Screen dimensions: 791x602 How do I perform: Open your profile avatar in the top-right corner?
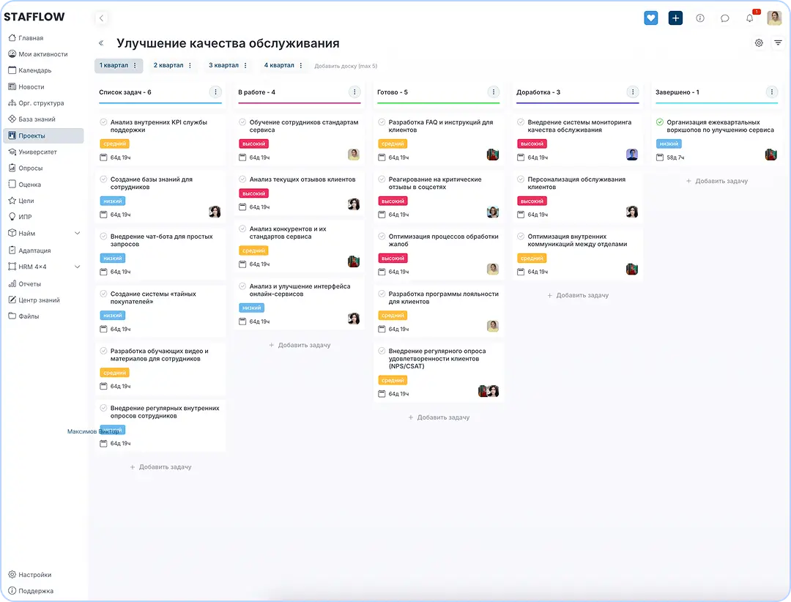774,18
